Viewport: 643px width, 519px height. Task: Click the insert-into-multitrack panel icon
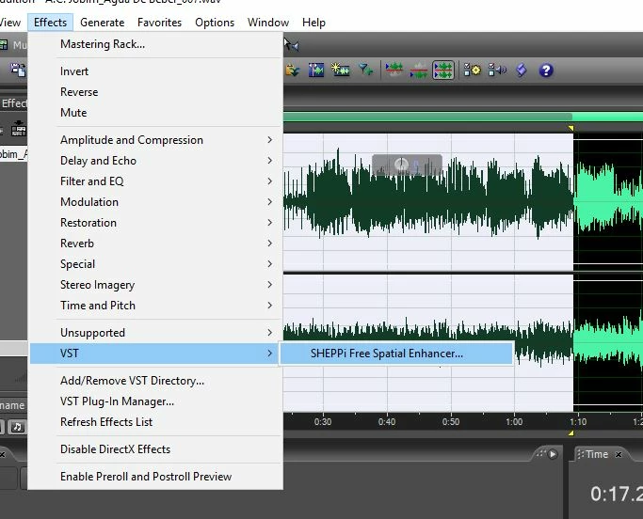click(19, 129)
